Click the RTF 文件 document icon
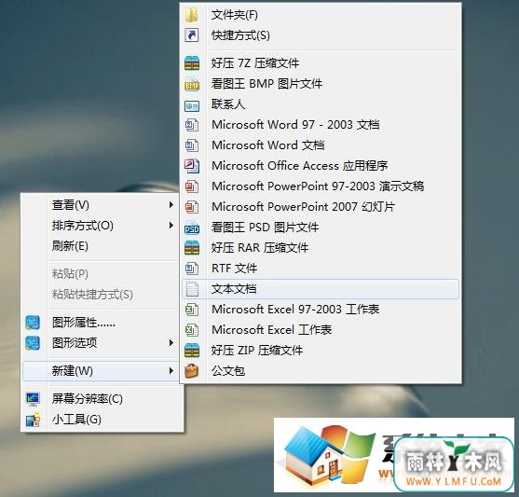This screenshot has height=497, width=519. 192,269
